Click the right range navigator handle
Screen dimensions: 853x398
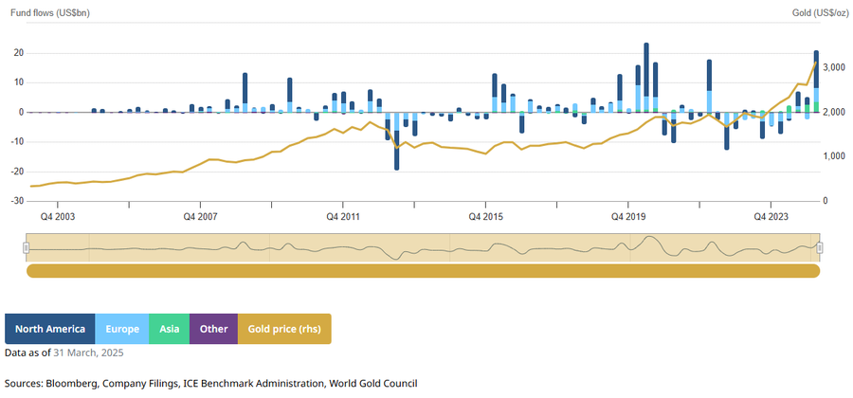[x=819, y=248]
